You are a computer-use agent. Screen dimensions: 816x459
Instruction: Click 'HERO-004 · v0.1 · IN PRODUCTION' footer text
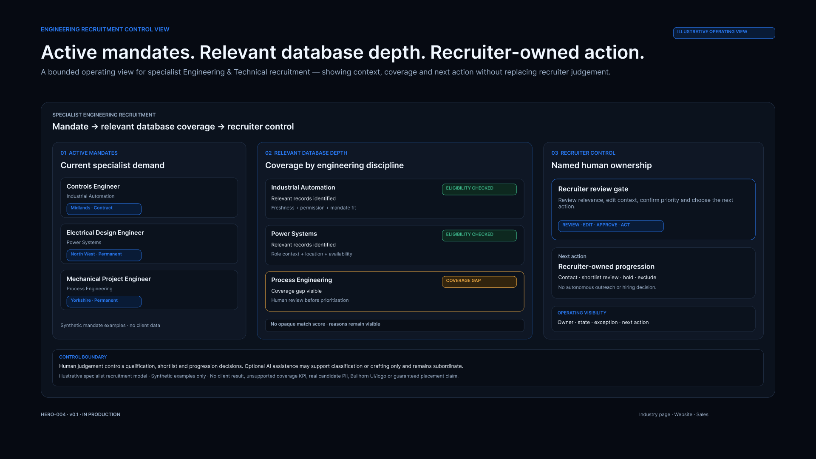[80, 414]
